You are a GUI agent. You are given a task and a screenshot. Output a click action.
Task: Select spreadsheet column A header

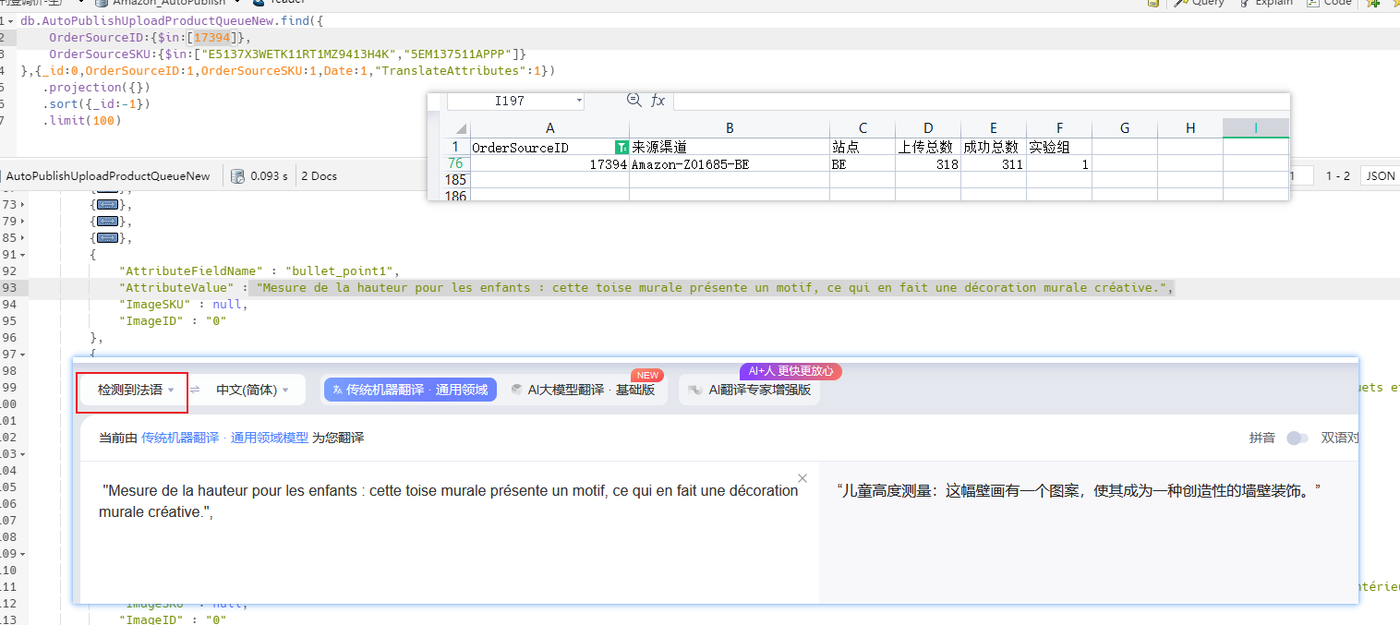pos(550,128)
